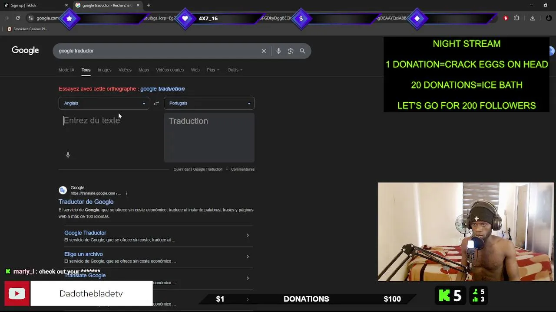Open SmokAce Casino bookmark
556x312 pixels.
click(27, 29)
